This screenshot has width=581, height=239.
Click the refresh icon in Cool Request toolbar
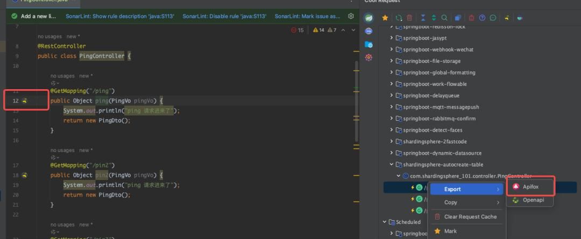pyautogui.click(x=399, y=18)
